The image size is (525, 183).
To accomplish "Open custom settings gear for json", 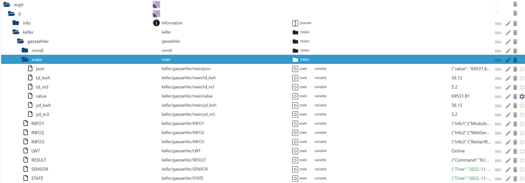I will coord(521,69).
